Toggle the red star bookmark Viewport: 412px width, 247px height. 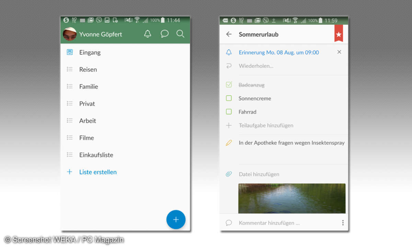pyautogui.click(x=339, y=33)
